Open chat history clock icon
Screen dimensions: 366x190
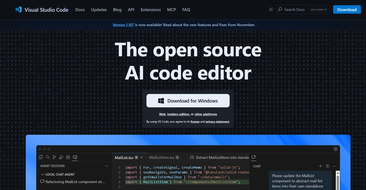pyautogui.click(x=328, y=166)
